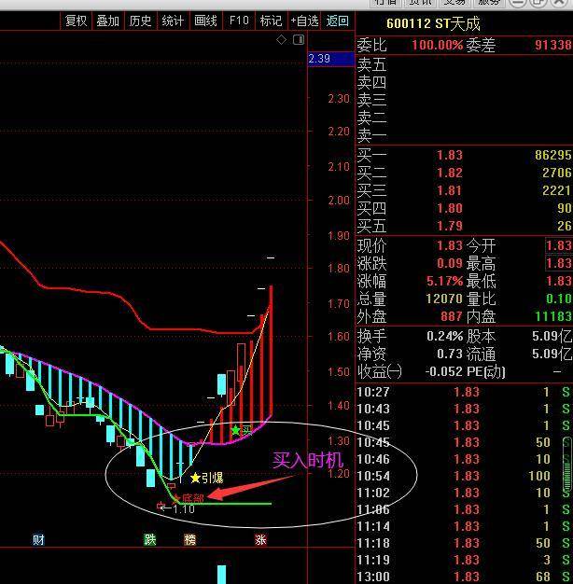Image resolution: width=573 pixels, height=584 pixels.
Task: Click the 复权 toolbar button
Action: click(x=76, y=21)
